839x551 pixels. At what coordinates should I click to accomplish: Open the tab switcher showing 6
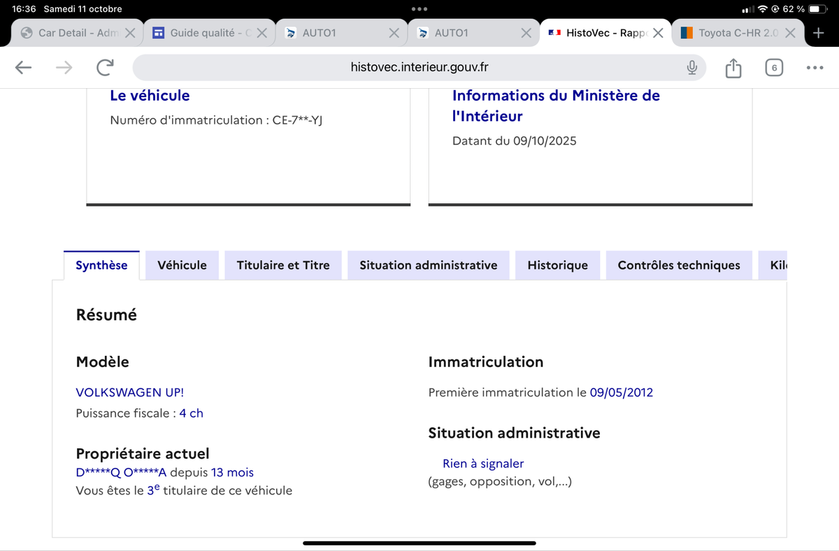pyautogui.click(x=773, y=67)
